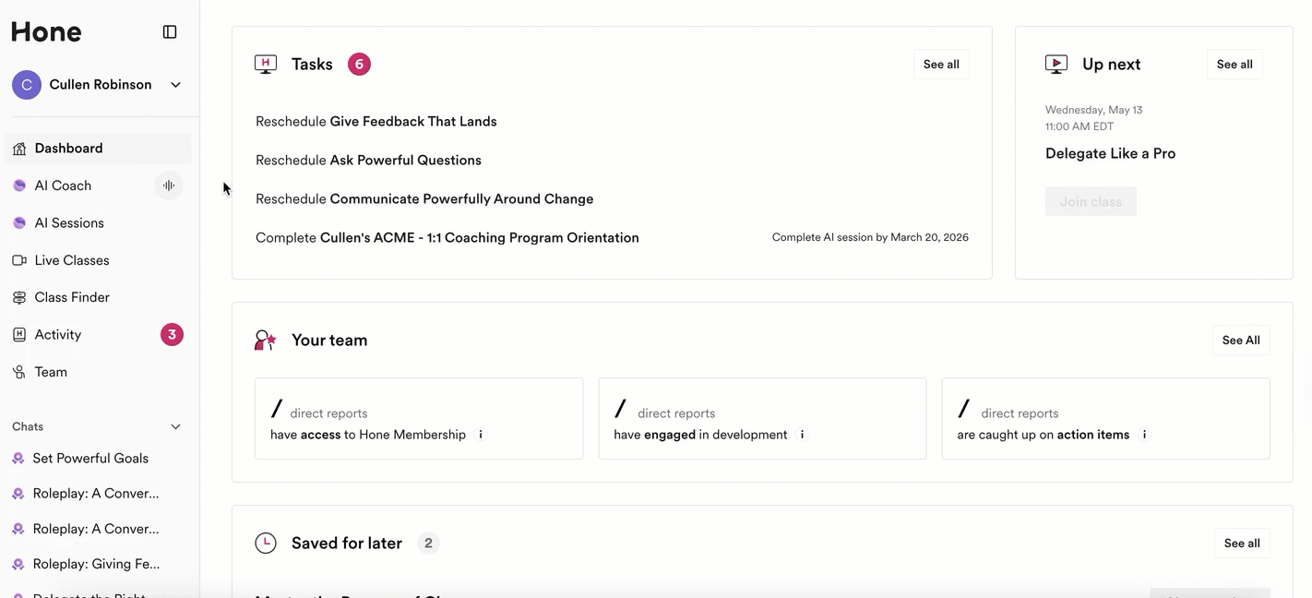Viewport: 1312px width, 598px height.
Task: Click info icon next to engaged in development
Action: (x=802, y=435)
